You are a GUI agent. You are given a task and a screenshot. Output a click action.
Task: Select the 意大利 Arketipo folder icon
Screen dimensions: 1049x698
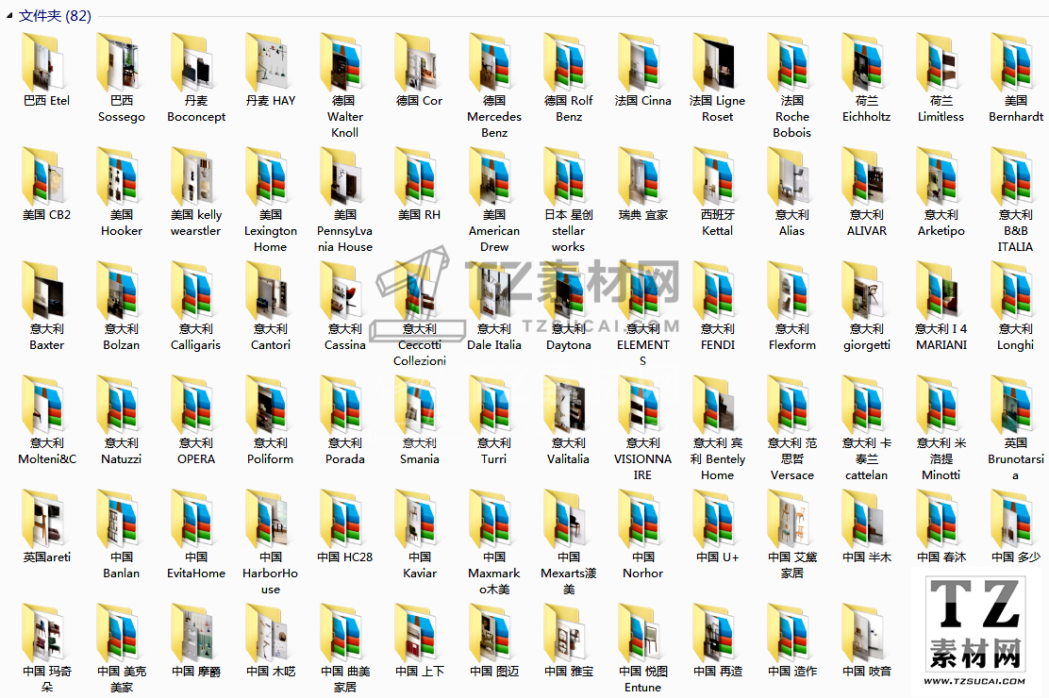(x=940, y=176)
